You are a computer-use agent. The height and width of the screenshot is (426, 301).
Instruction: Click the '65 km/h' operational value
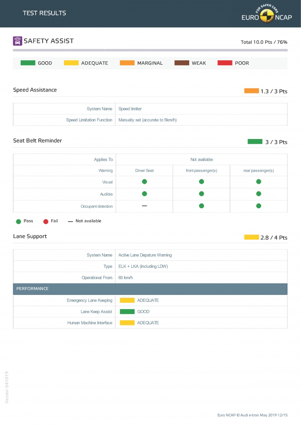click(126, 278)
